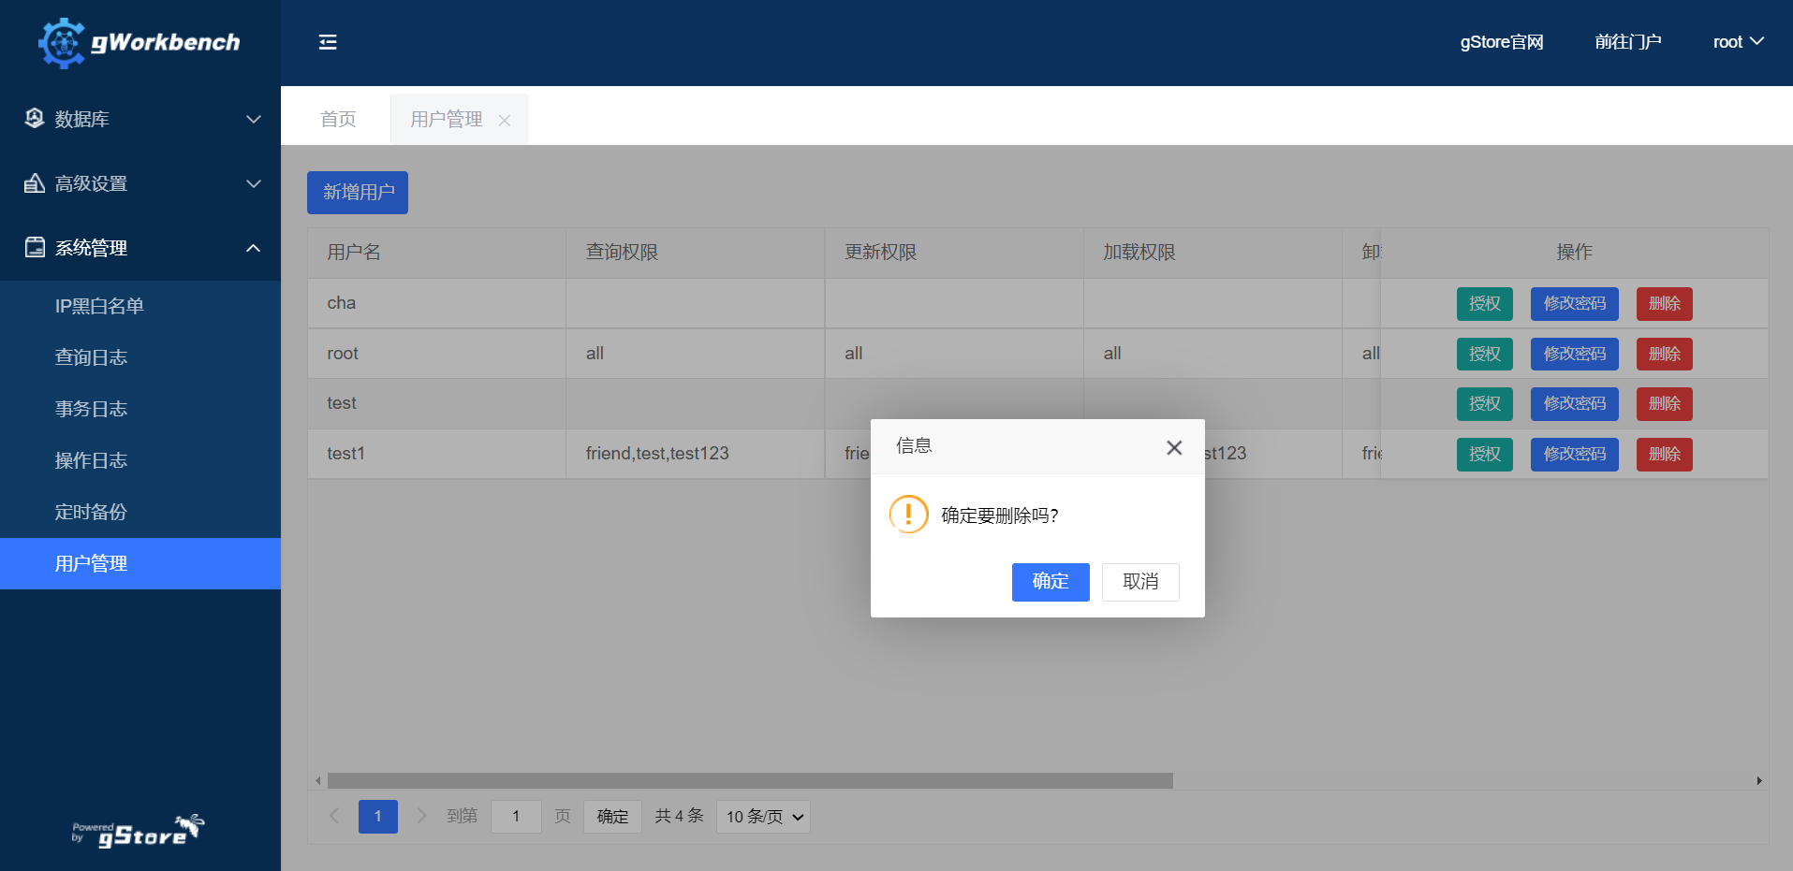
Task: Click 取消 to cancel deletion
Action: tap(1140, 582)
